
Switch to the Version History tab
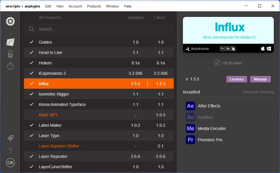[x=259, y=92]
